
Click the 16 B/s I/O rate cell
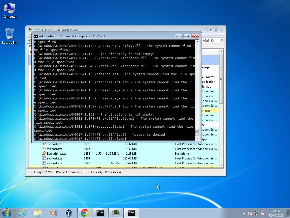pos(115,163)
